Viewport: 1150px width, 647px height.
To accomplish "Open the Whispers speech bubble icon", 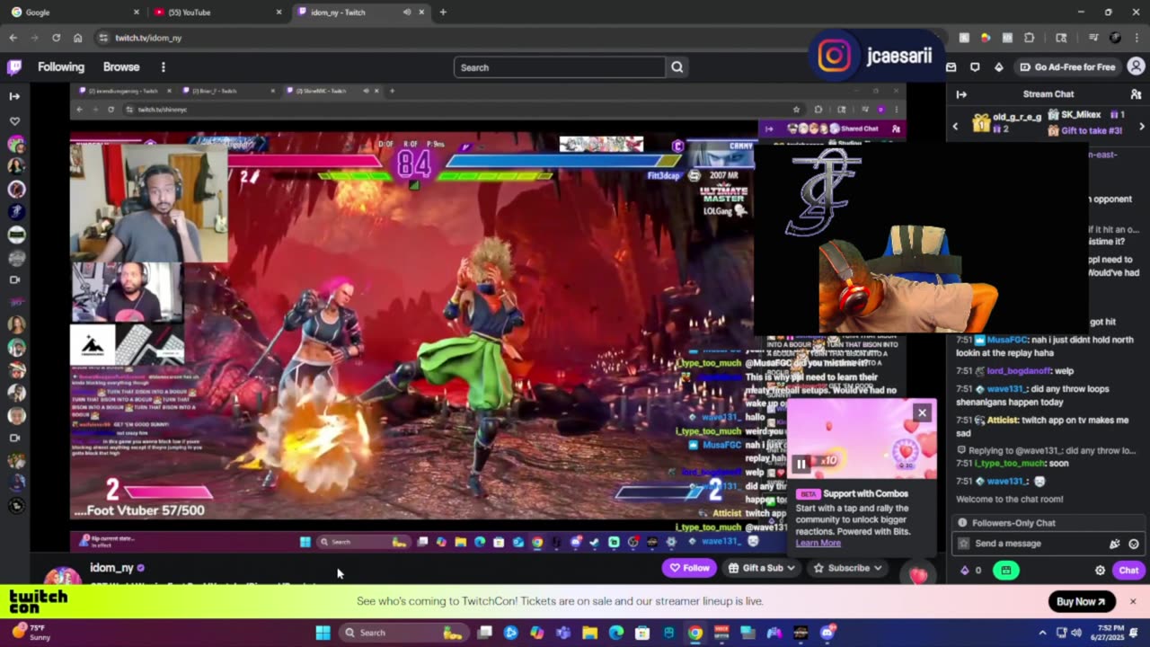I will (975, 67).
